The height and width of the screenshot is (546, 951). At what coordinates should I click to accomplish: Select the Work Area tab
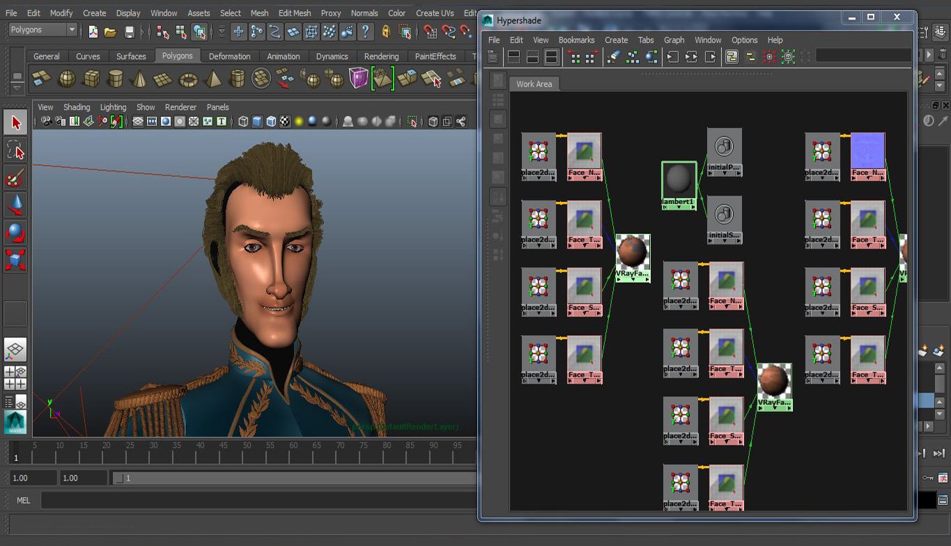click(534, 84)
